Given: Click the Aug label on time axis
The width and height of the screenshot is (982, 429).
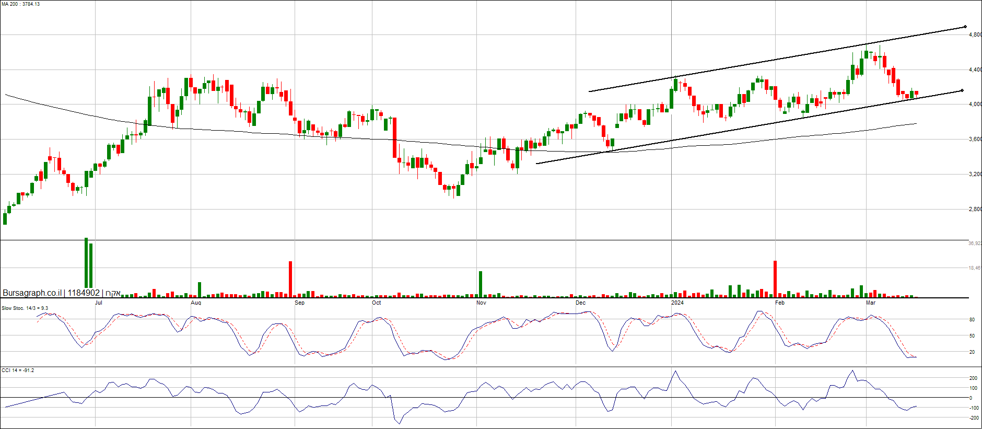Looking at the screenshot, I should coord(196,303).
